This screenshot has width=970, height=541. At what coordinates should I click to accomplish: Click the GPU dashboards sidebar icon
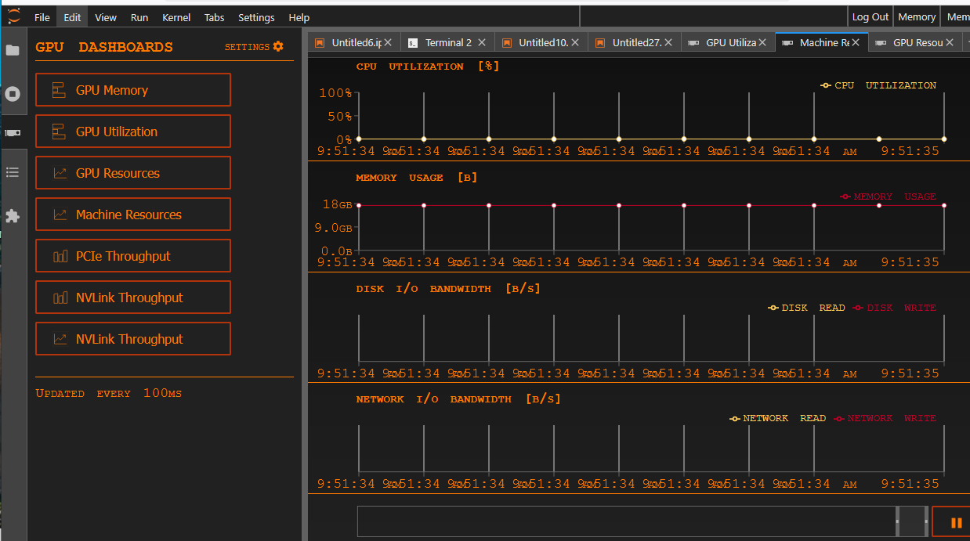point(13,133)
